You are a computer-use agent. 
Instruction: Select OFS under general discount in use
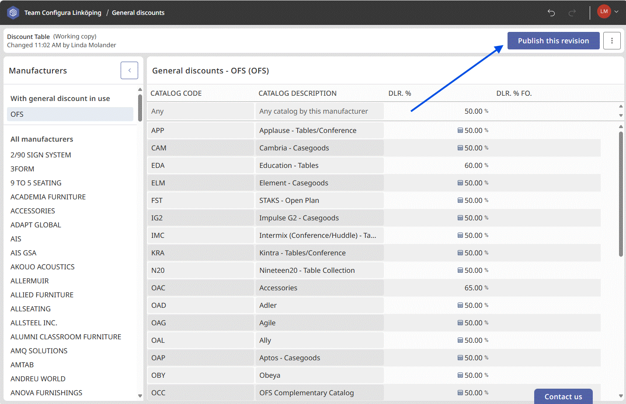coord(70,114)
